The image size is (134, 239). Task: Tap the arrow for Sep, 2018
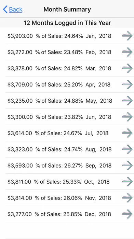[128, 166]
